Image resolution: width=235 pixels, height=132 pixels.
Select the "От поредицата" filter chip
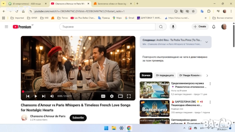[164, 75]
